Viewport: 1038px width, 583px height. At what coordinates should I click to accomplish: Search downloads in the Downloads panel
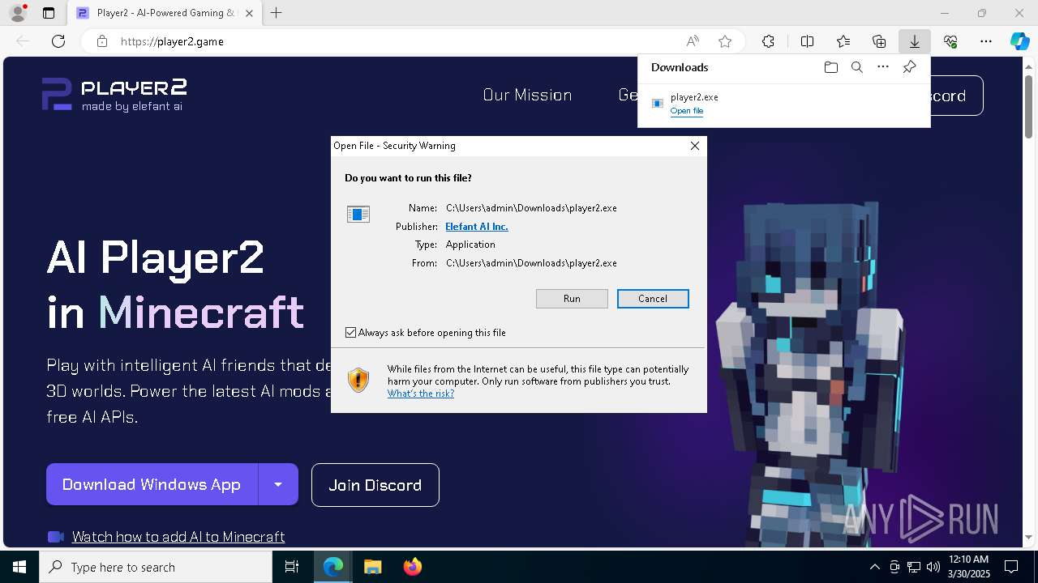tap(857, 67)
